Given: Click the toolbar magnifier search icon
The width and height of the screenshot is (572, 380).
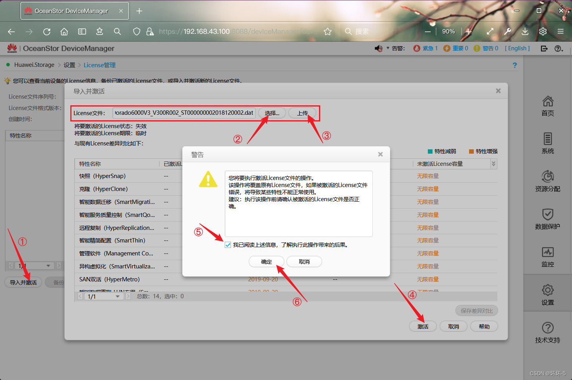Looking at the screenshot, I should (x=117, y=31).
